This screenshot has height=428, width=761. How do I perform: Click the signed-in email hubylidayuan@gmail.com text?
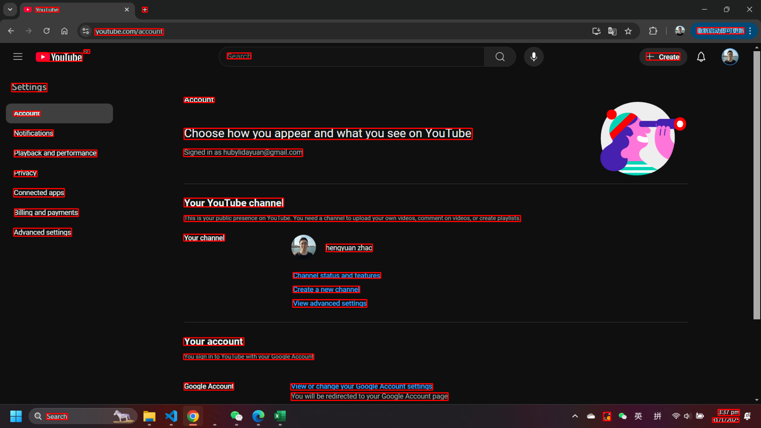click(x=263, y=153)
